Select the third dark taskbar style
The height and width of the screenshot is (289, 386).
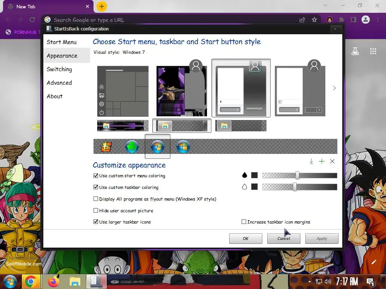[x=241, y=126]
